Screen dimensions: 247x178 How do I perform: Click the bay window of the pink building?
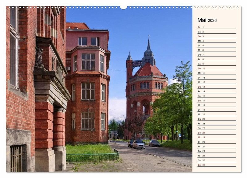(x=88, y=62)
